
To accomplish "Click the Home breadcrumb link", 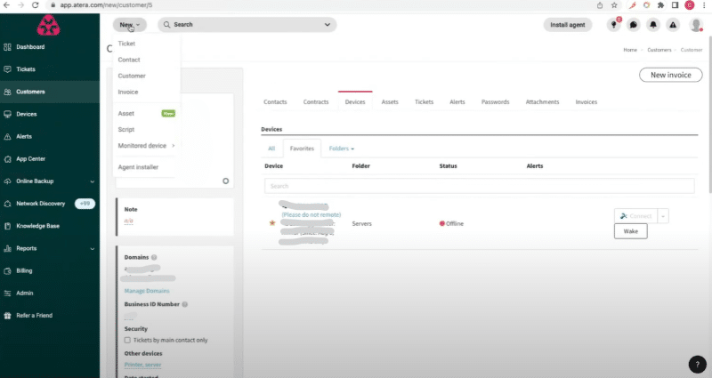I will (x=630, y=50).
